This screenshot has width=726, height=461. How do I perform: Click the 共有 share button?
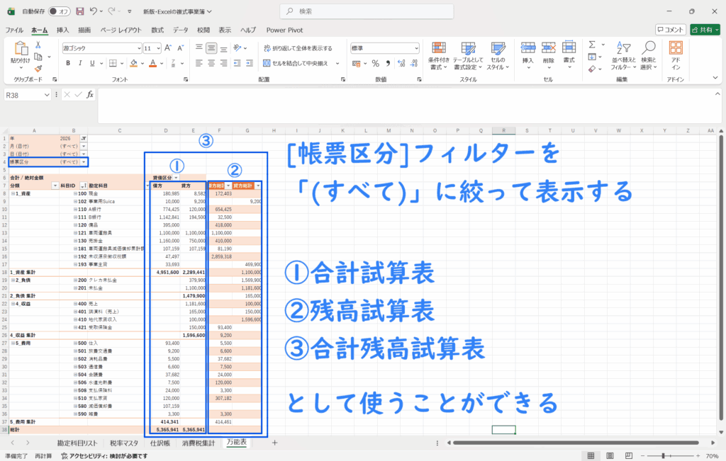point(703,30)
